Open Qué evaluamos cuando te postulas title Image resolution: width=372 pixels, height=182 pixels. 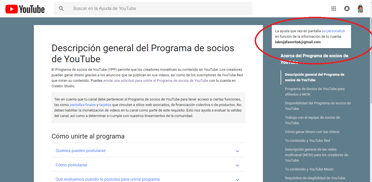108,179
